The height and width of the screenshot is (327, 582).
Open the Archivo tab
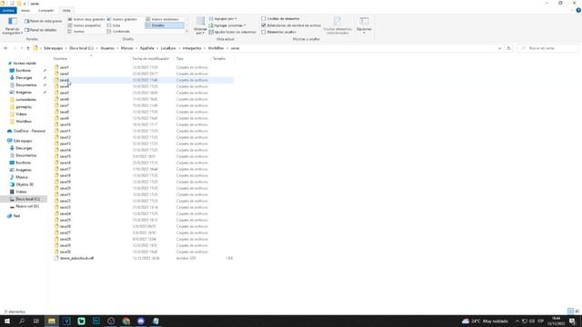(8, 10)
